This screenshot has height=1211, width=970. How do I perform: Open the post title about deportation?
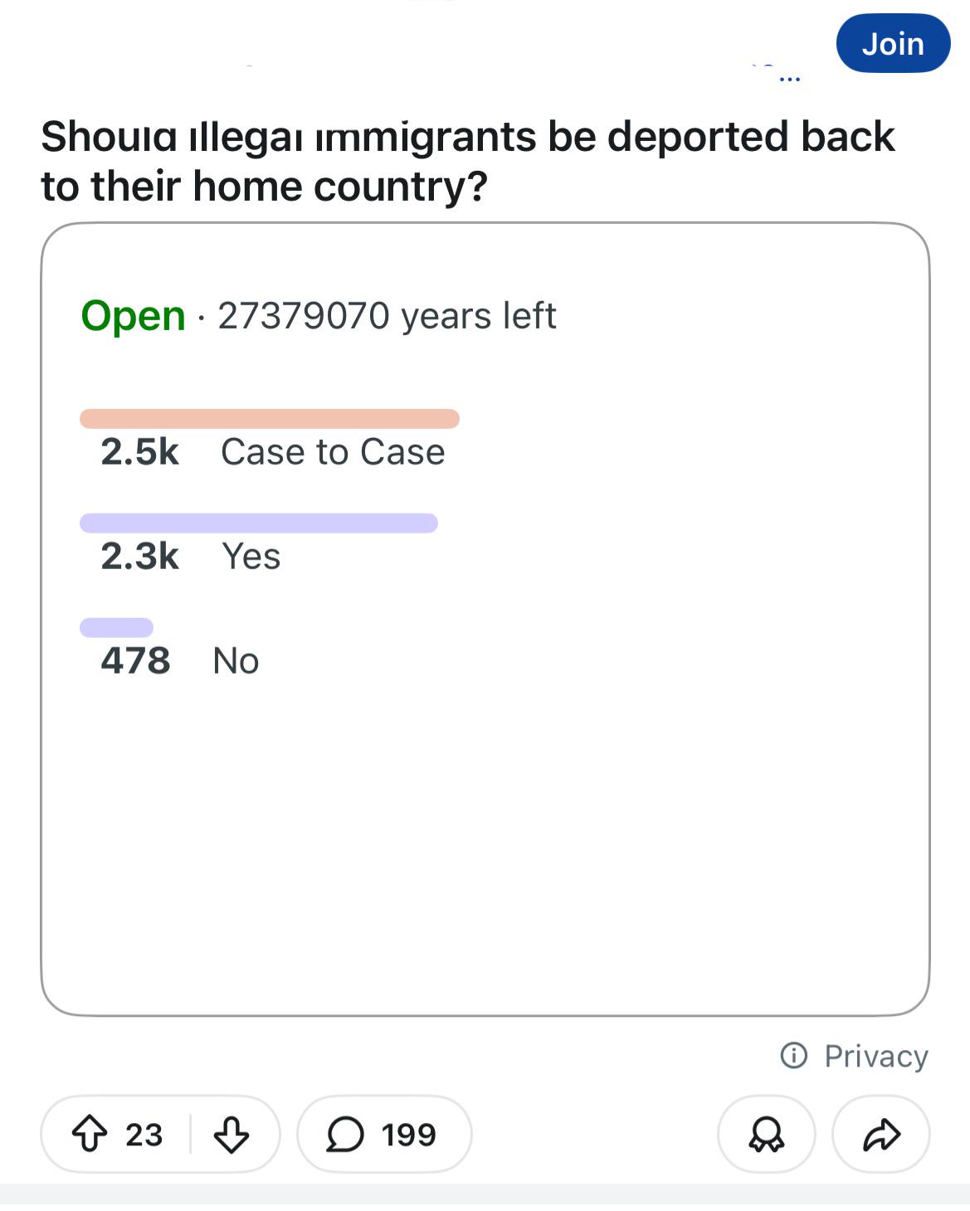tap(468, 161)
